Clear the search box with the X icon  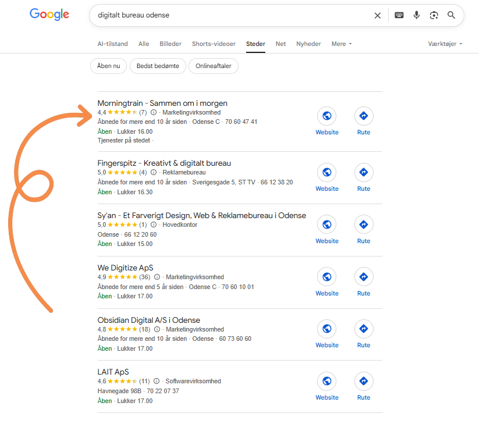pyautogui.click(x=378, y=16)
